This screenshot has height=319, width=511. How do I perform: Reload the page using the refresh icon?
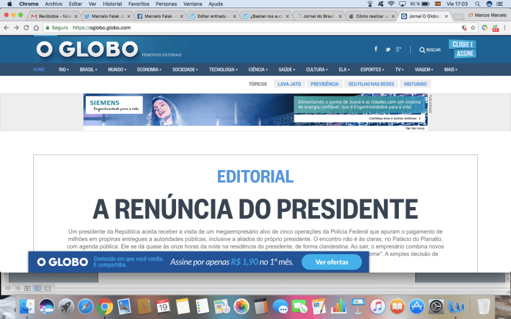point(26,28)
